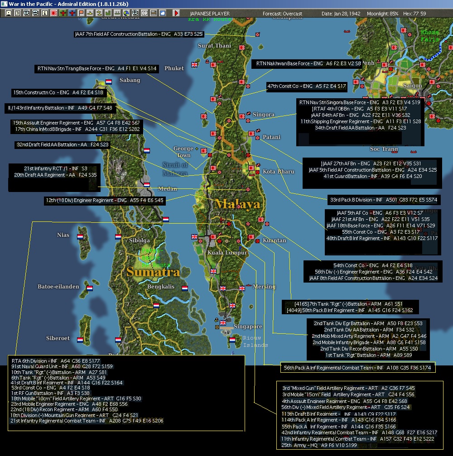The image size is (453, 456).
Task: Select Dutch flag at Nias
Action: [80, 237]
